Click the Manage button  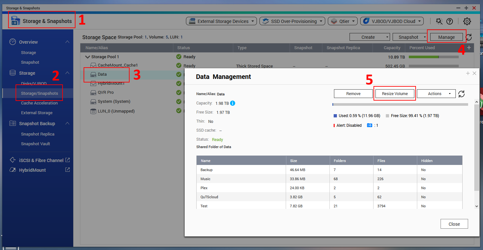[446, 37]
